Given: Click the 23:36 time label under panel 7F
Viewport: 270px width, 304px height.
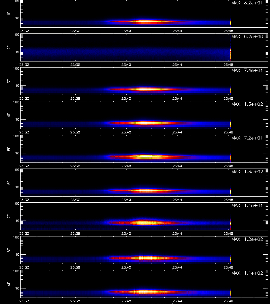Looking at the screenshot, I should pyautogui.click(x=75, y=234).
